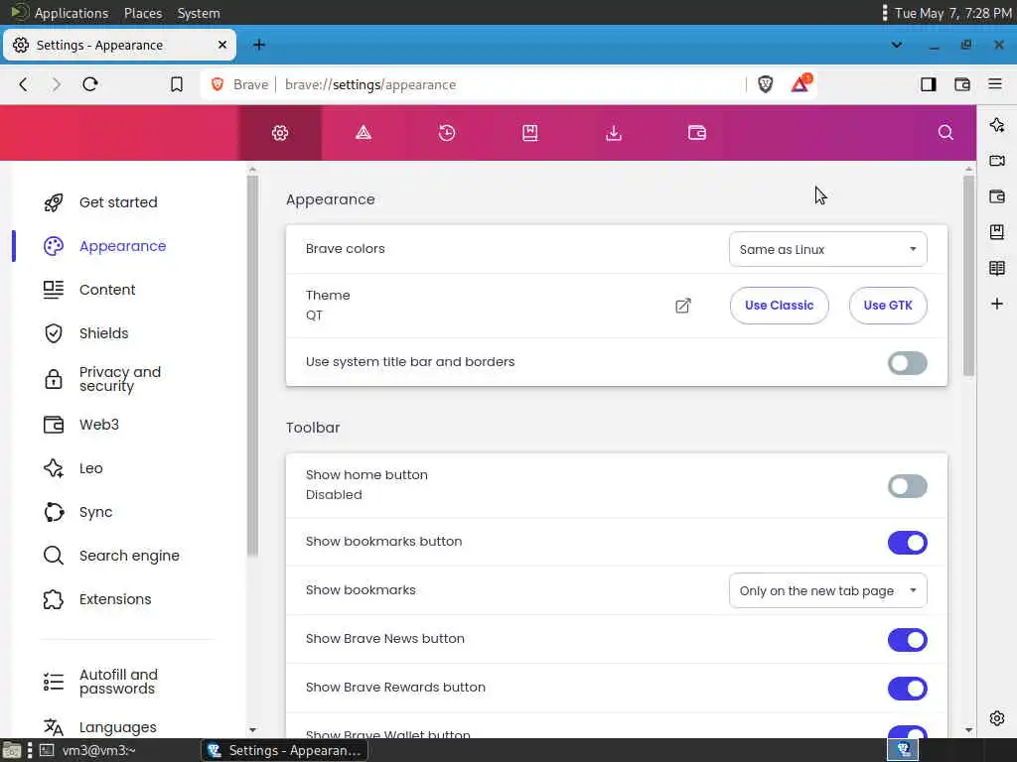
Task: Go back to previous page
Action: pyautogui.click(x=24, y=84)
